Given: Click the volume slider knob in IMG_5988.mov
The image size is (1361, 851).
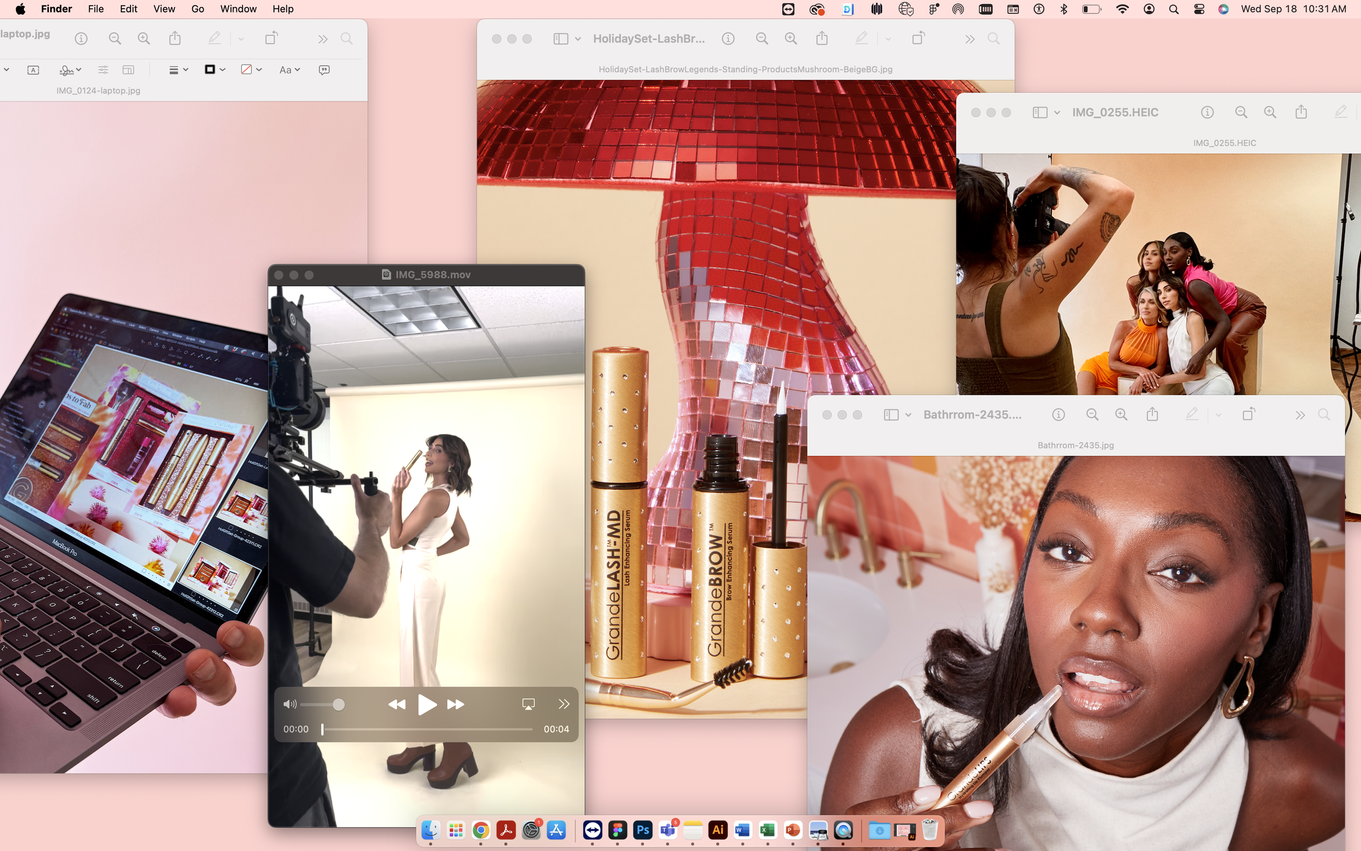Looking at the screenshot, I should coord(338,705).
